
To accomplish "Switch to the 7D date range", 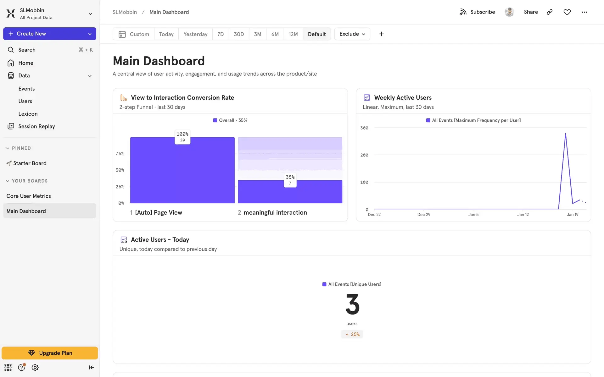I will coord(221,34).
